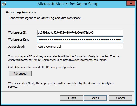The height and width of the screenshot is (106, 137).
Task: Click the Workspace Key label
Action: [18, 39]
